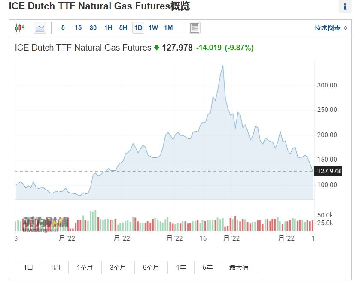Screen dimensions: 356x283
Task: Click the ICE Dutch TTF Natural Gas Futures概览 heading
Action: click(99, 6)
